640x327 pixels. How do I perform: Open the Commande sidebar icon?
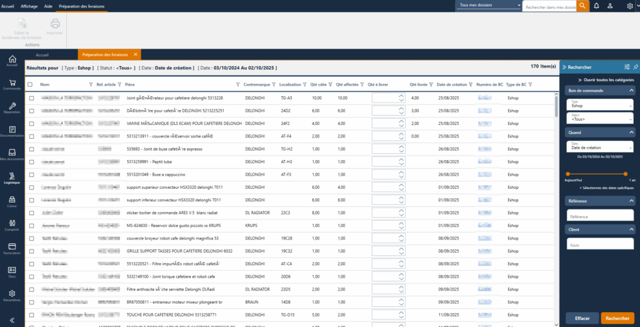12,84
